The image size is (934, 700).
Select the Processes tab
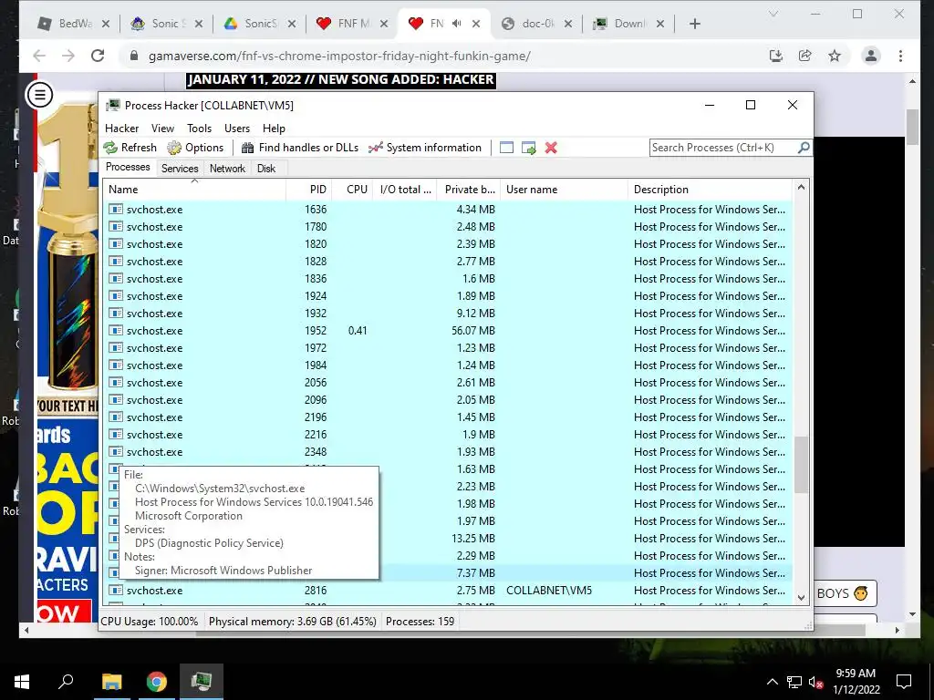coord(128,168)
